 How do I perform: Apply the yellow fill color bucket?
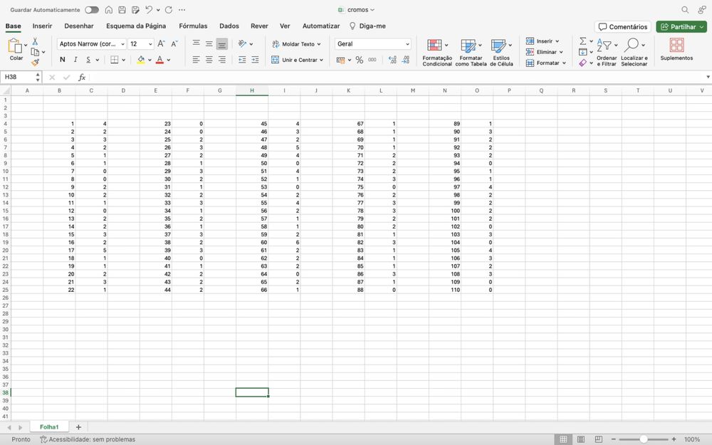[141, 60]
